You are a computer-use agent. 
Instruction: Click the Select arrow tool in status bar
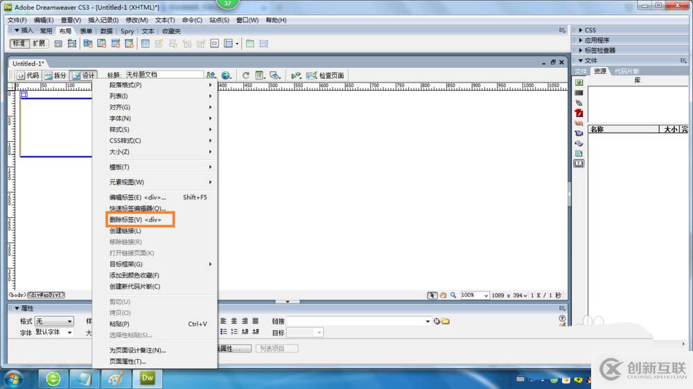click(432, 295)
